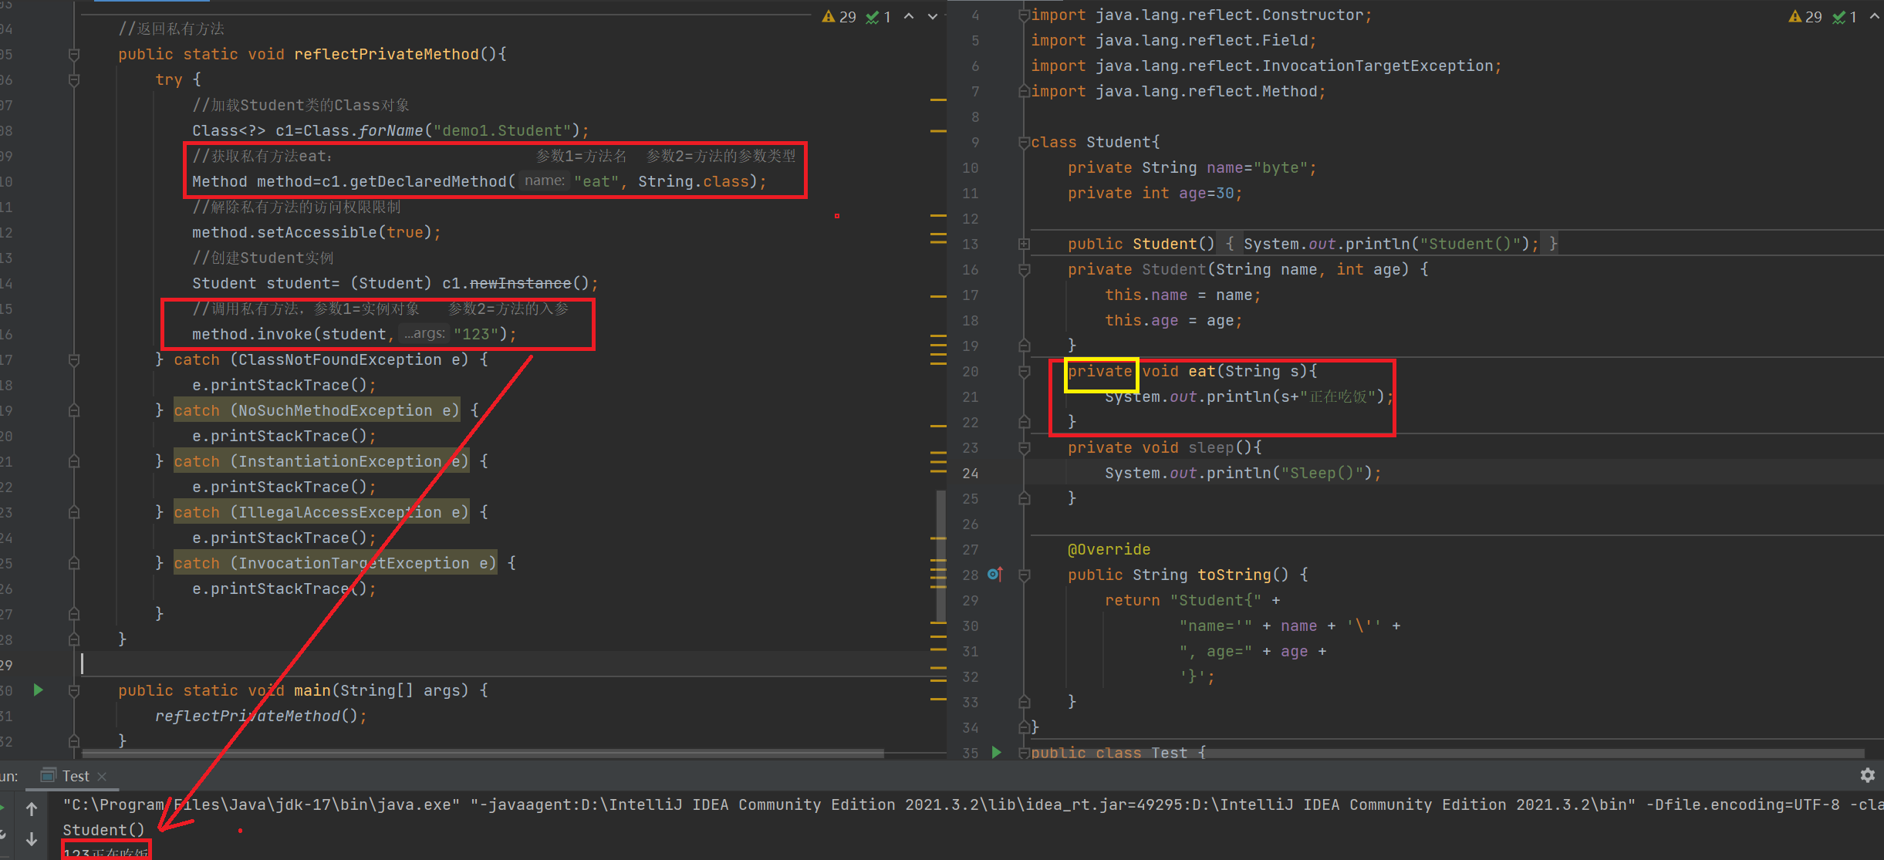Click the down arrow in Run console toolbar

[32, 838]
